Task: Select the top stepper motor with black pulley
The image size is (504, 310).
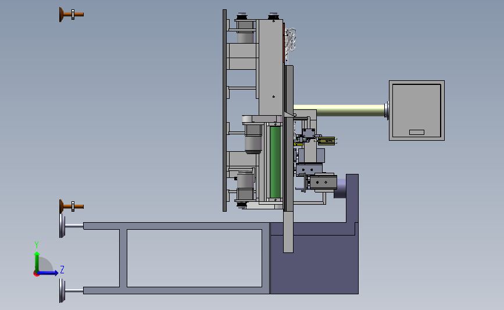Action: pos(245,28)
